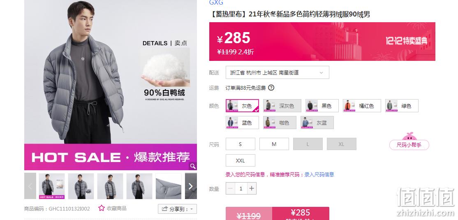Click the shipping fee help question icon

(x=271, y=88)
